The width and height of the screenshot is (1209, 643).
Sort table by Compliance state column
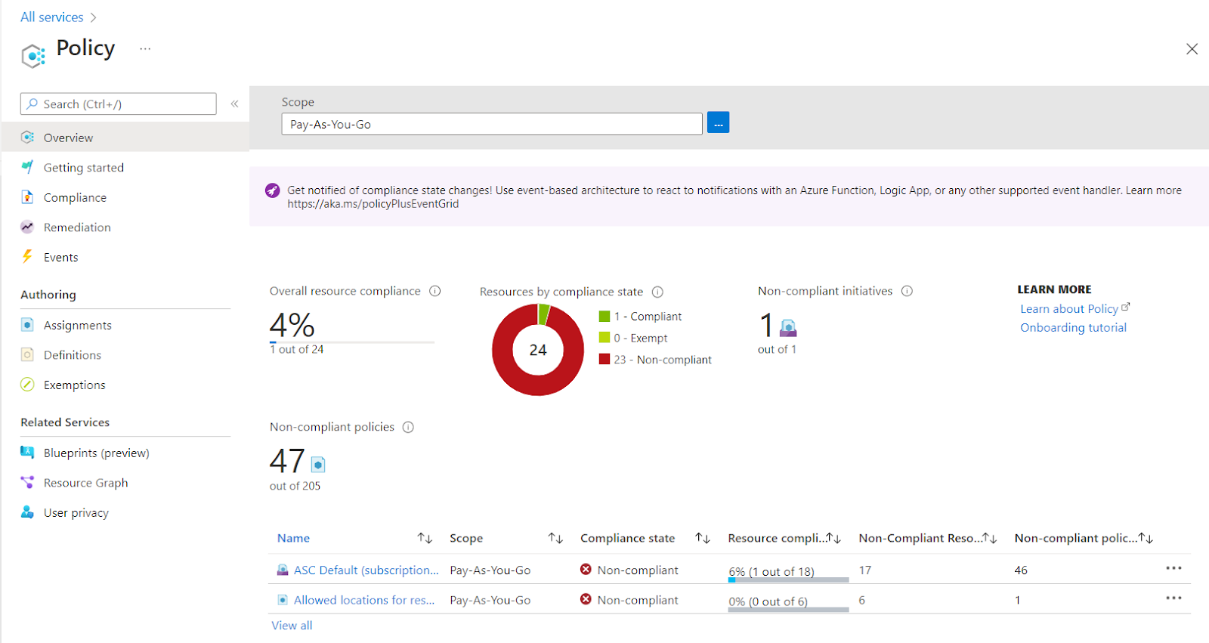click(x=703, y=538)
